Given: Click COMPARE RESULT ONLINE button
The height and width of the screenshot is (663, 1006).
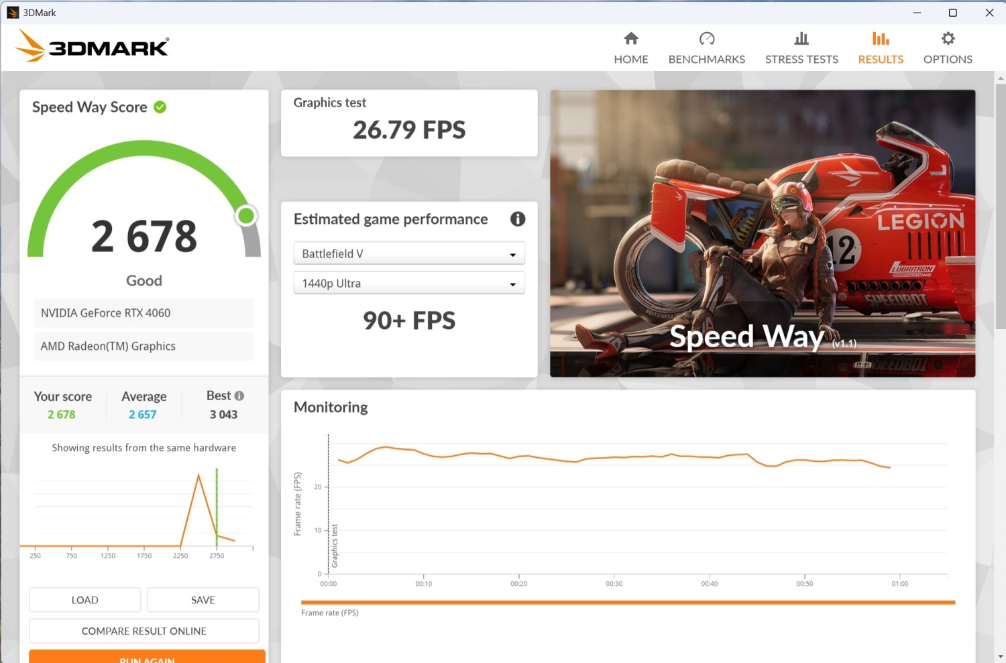Looking at the screenshot, I should point(144,631).
